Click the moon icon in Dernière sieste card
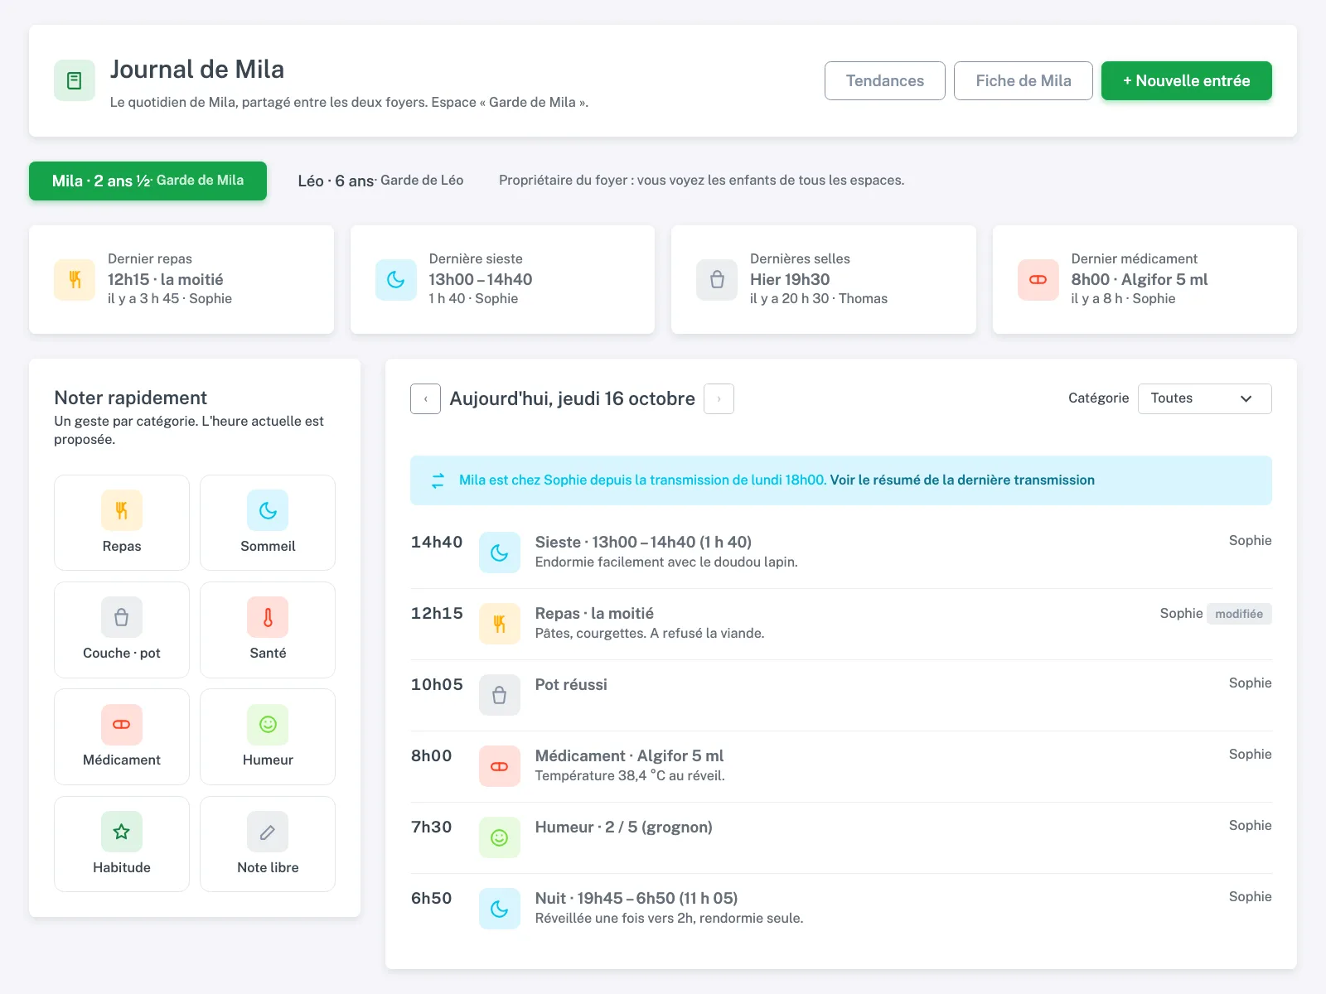This screenshot has height=994, width=1326. tap(396, 280)
